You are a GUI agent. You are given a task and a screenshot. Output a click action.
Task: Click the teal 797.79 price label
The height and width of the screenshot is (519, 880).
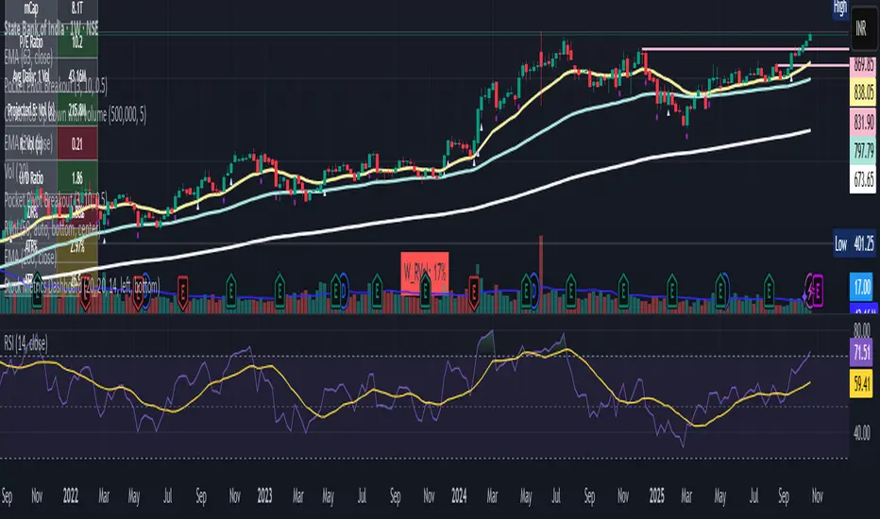tap(863, 151)
